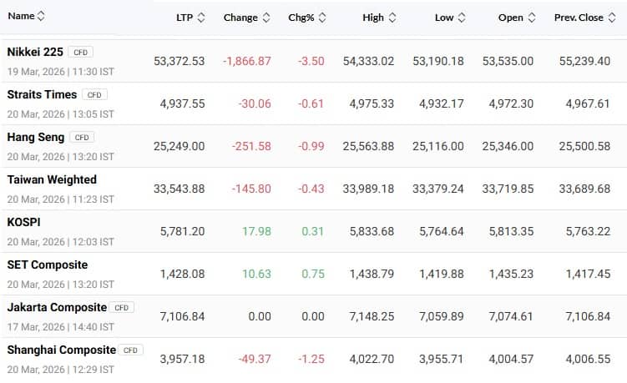Open the Nikkei 225 index link
This screenshot has height=383, width=627.
[35, 52]
